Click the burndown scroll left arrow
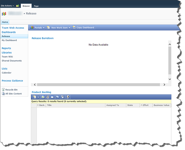 click(x=35, y=85)
